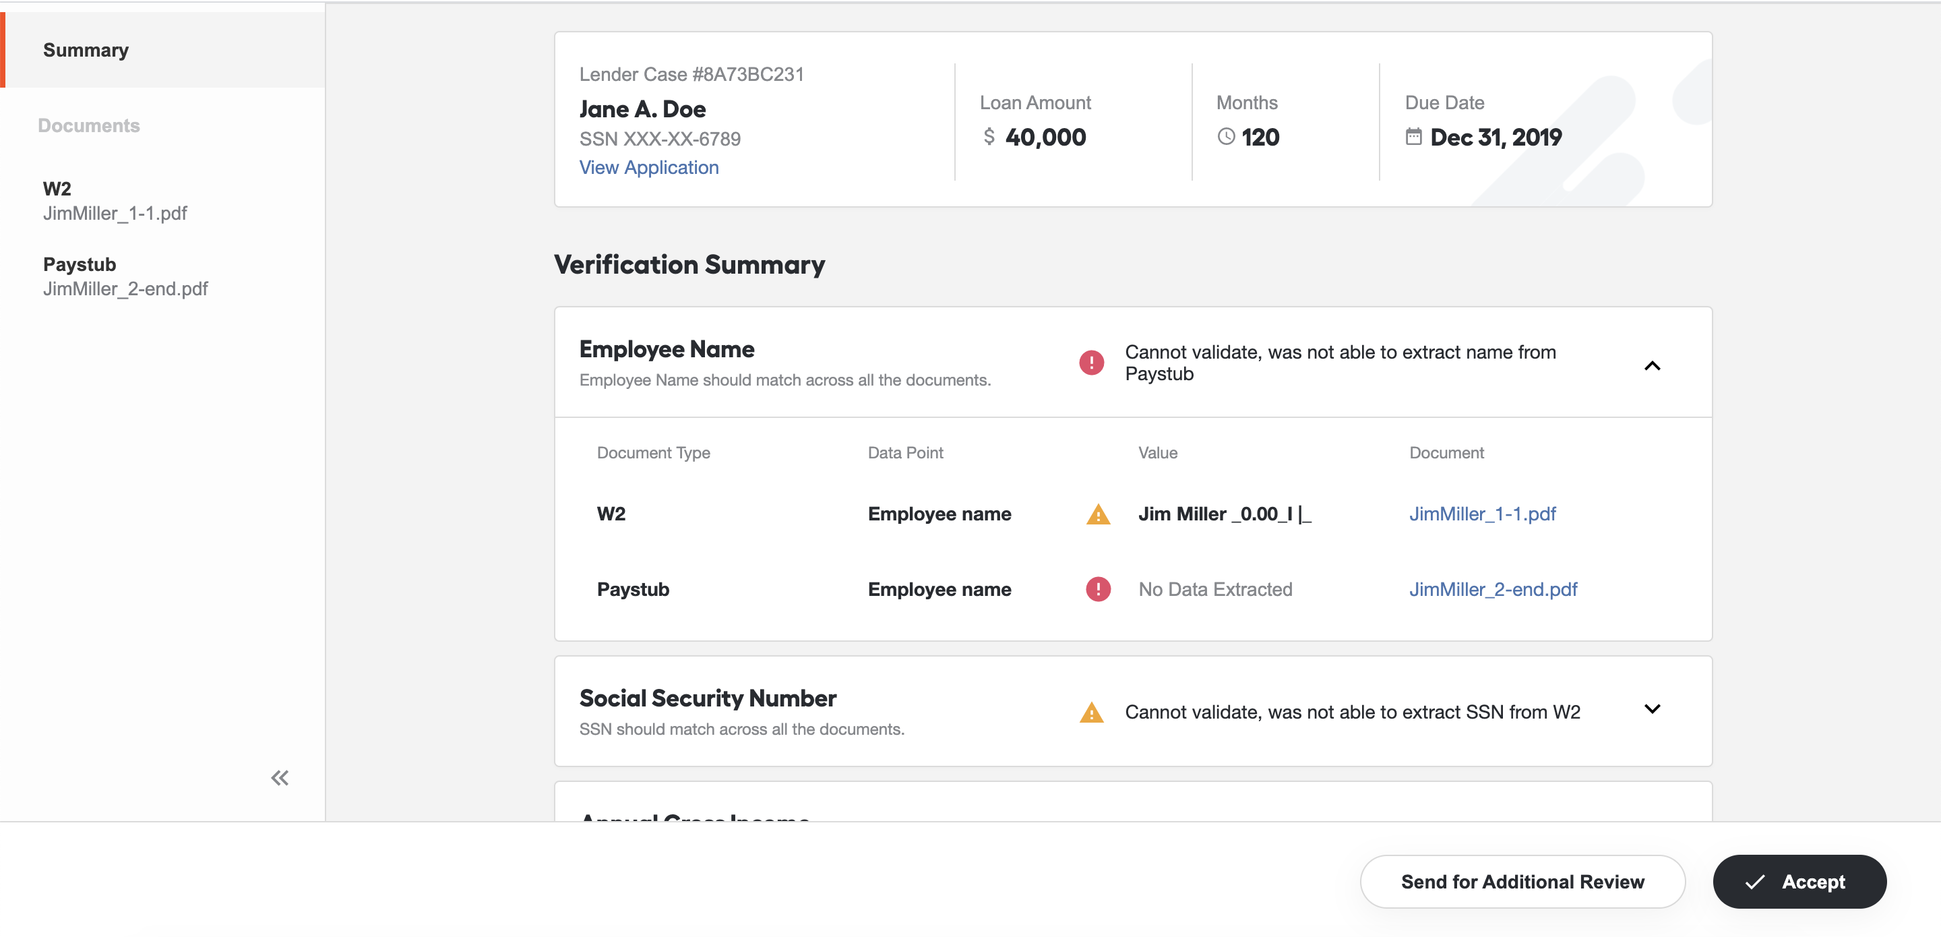1941x937 pixels.
Task: Open JimMiller_1-1.pdf link in table
Action: pyautogui.click(x=1482, y=514)
